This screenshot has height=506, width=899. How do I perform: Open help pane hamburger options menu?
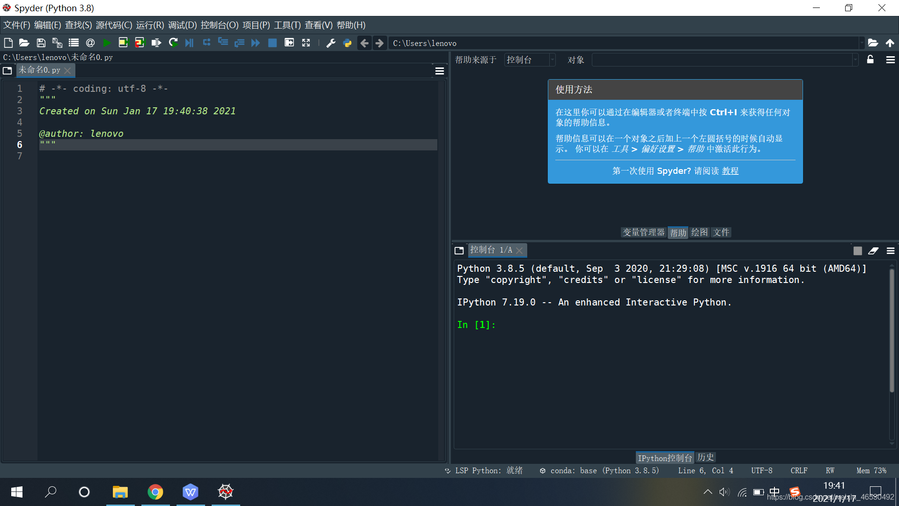coord(891,60)
